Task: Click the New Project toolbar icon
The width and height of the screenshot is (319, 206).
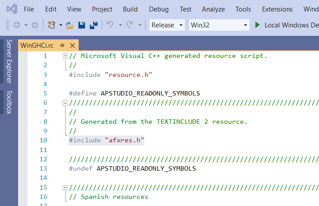Action: coord(52,25)
